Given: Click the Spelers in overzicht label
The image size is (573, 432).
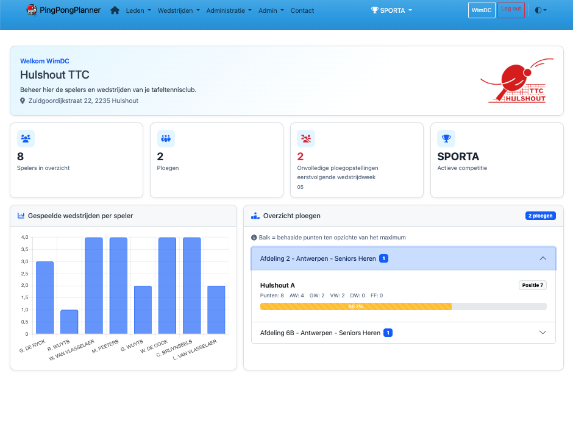Looking at the screenshot, I should click(x=43, y=168).
